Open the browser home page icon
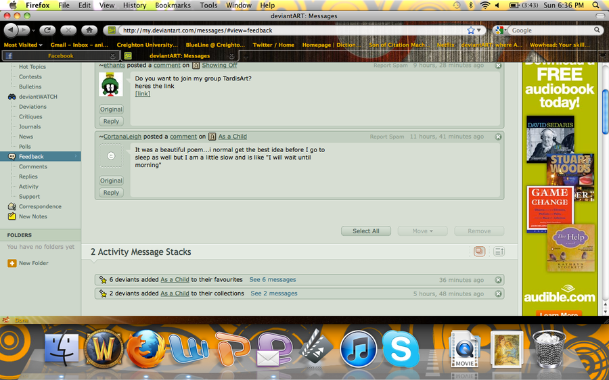The width and height of the screenshot is (609, 380). tap(89, 30)
